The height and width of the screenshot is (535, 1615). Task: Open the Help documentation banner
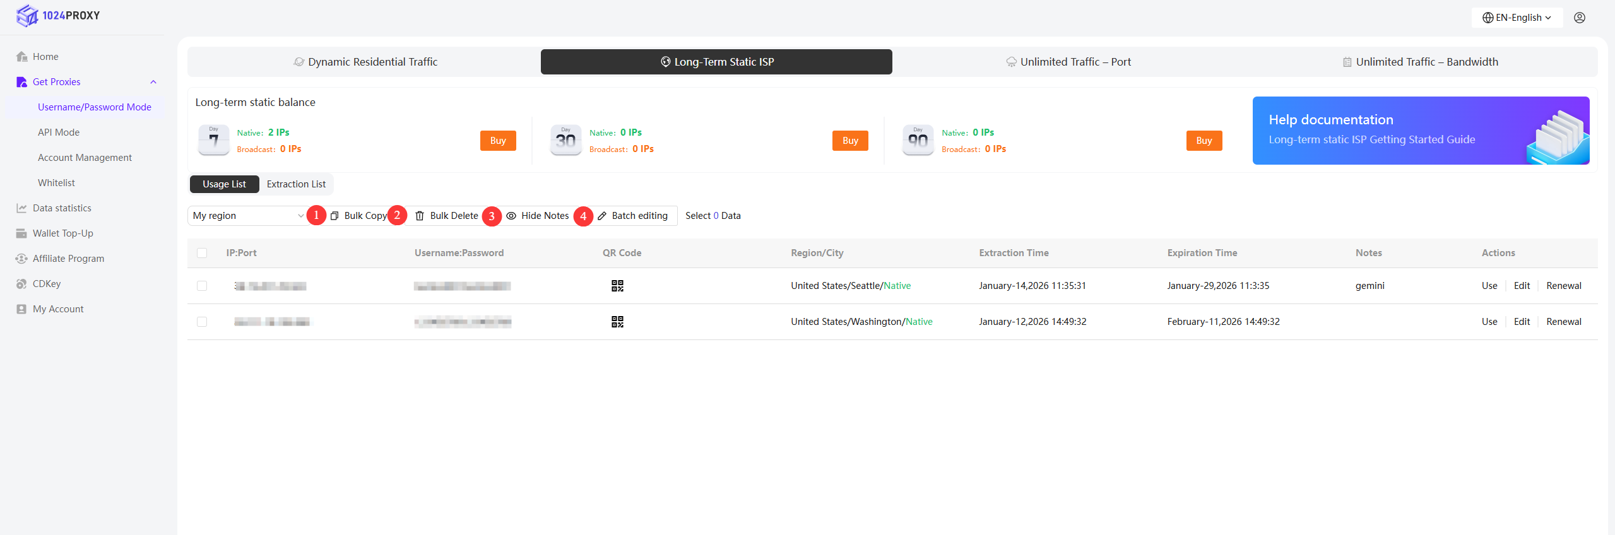[x=1420, y=131]
